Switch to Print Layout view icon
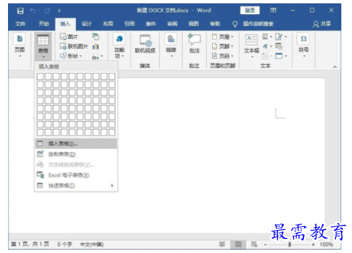Viewport: 352px width, 253px height. 238,244
